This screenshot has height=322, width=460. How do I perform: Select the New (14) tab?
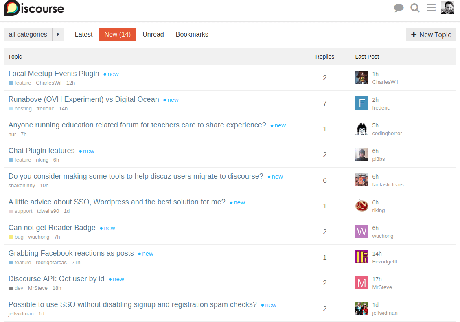pyautogui.click(x=117, y=35)
